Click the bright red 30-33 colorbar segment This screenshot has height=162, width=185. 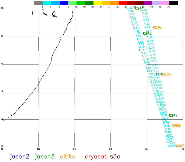point(123,3)
